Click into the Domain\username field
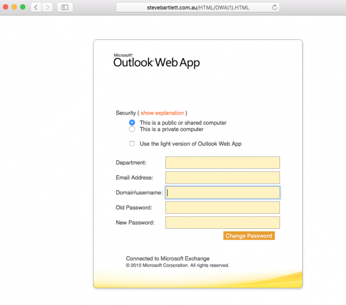The width and height of the screenshot is (346, 305). tap(223, 192)
